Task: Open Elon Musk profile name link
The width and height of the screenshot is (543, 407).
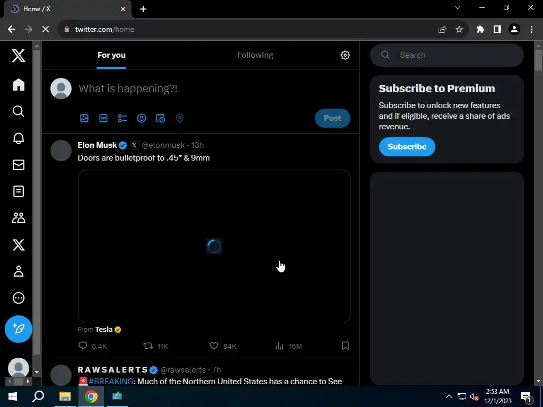Action: pos(98,145)
